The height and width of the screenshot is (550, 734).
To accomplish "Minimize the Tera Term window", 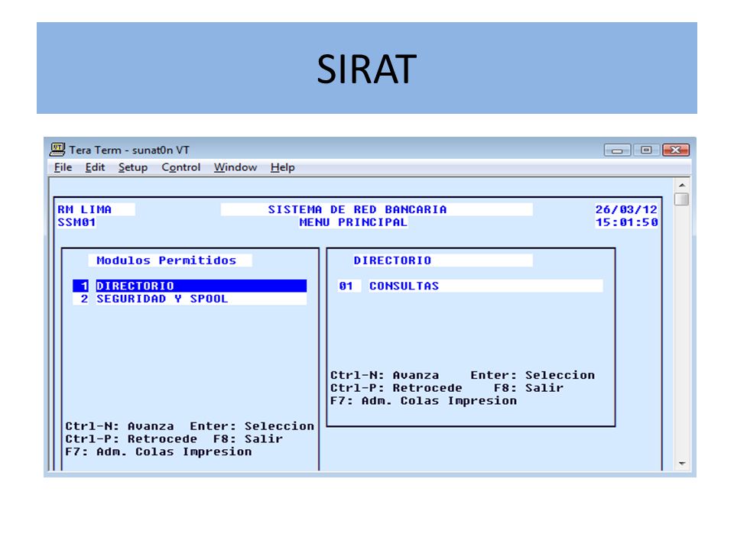I will (x=618, y=150).
